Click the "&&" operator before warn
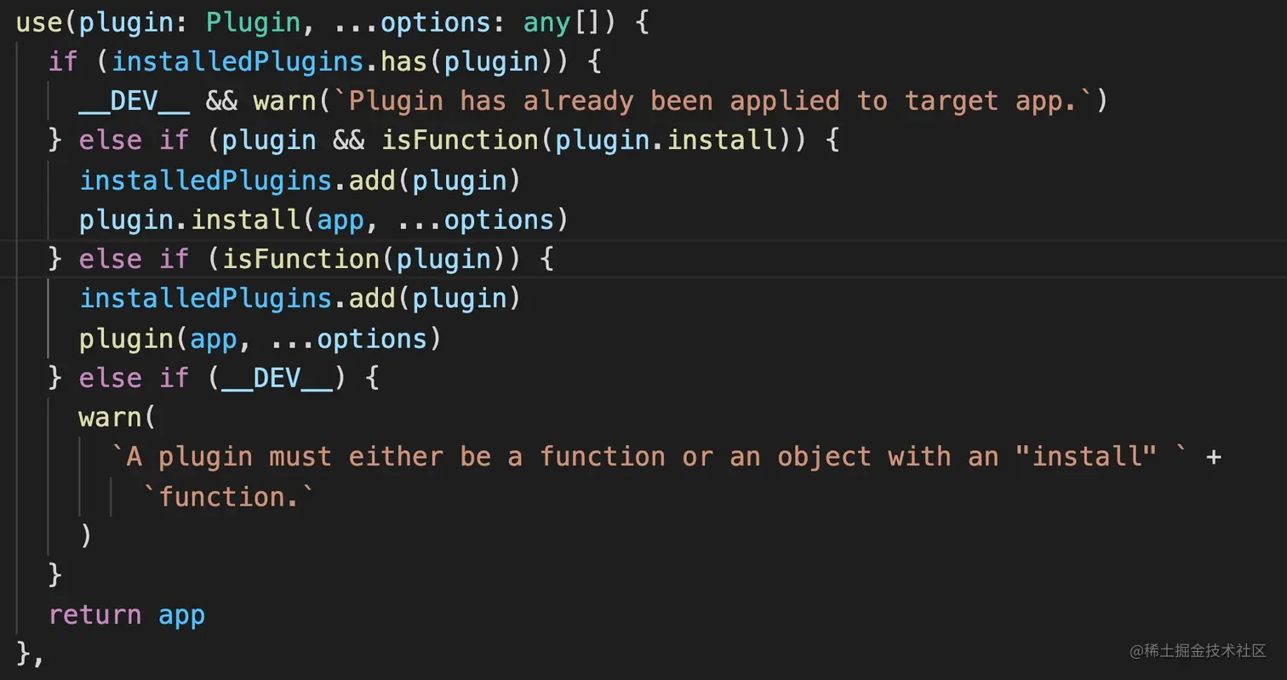The height and width of the screenshot is (680, 1287). (x=221, y=101)
